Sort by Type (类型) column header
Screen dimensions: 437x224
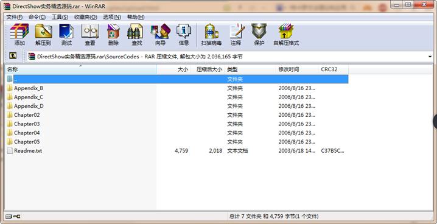[251, 69]
